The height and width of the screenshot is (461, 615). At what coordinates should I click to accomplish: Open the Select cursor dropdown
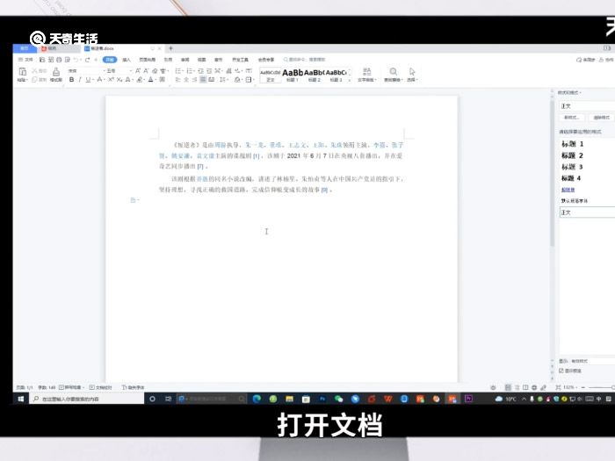(412, 75)
